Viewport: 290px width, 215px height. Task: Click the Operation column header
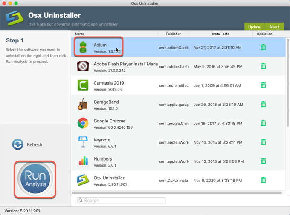(x=264, y=34)
